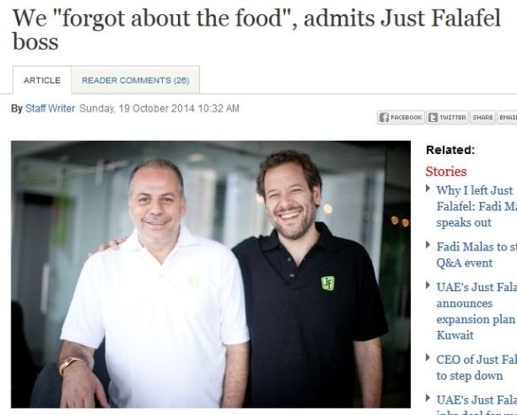The width and height of the screenshot is (517, 415).
Task: Open the Staff Writer author link
Action: coord(50,109)
